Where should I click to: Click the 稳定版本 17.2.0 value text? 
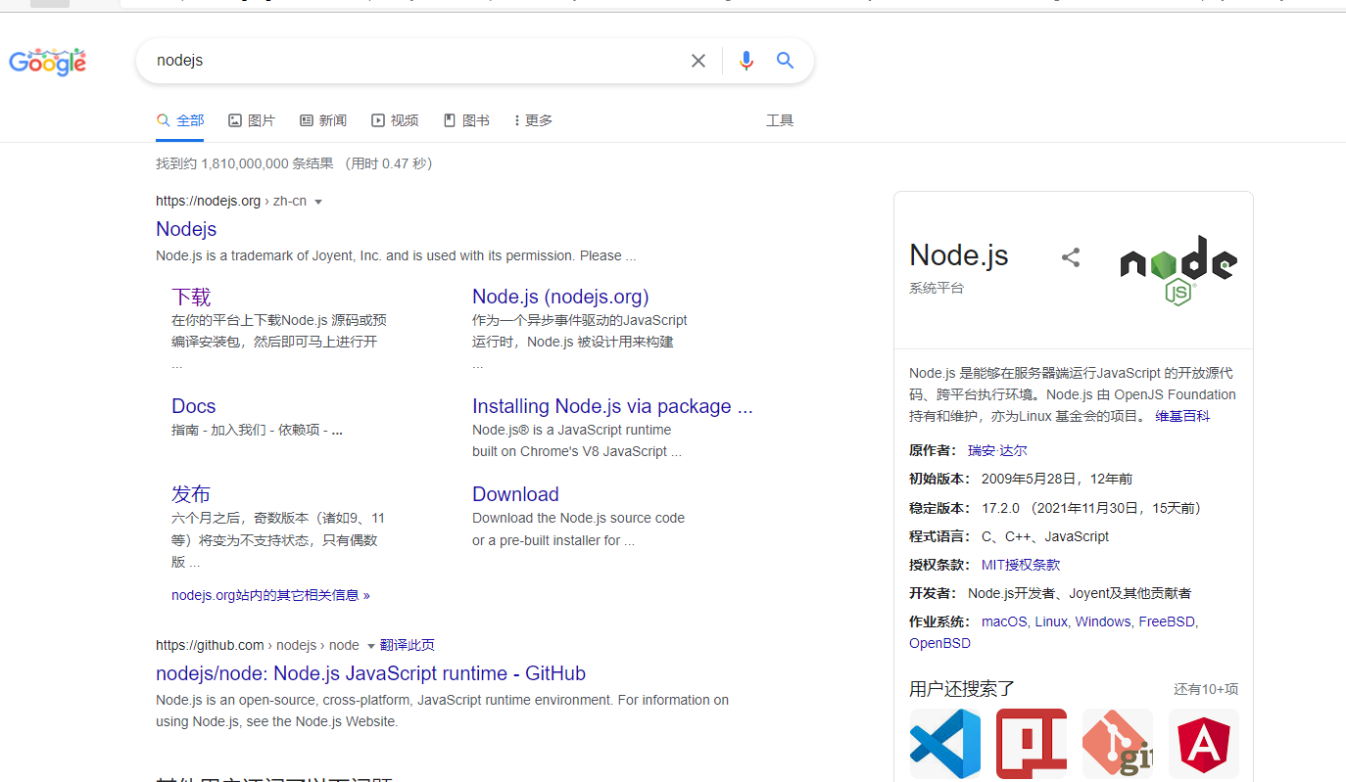[1092, 508]
